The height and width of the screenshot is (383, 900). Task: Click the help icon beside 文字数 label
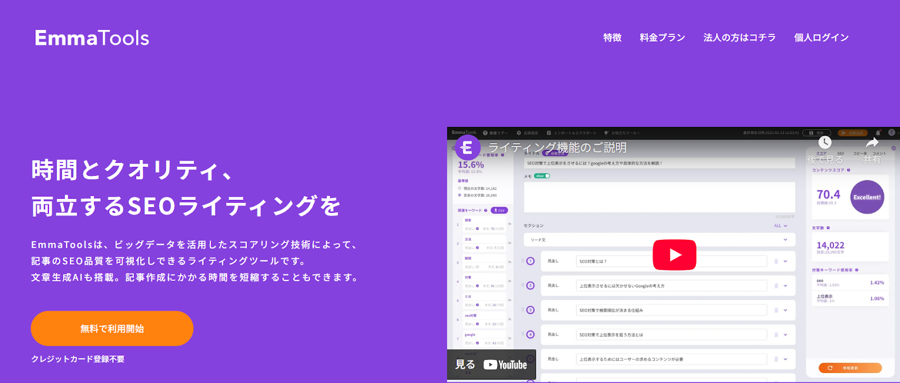tap(828, 228)
